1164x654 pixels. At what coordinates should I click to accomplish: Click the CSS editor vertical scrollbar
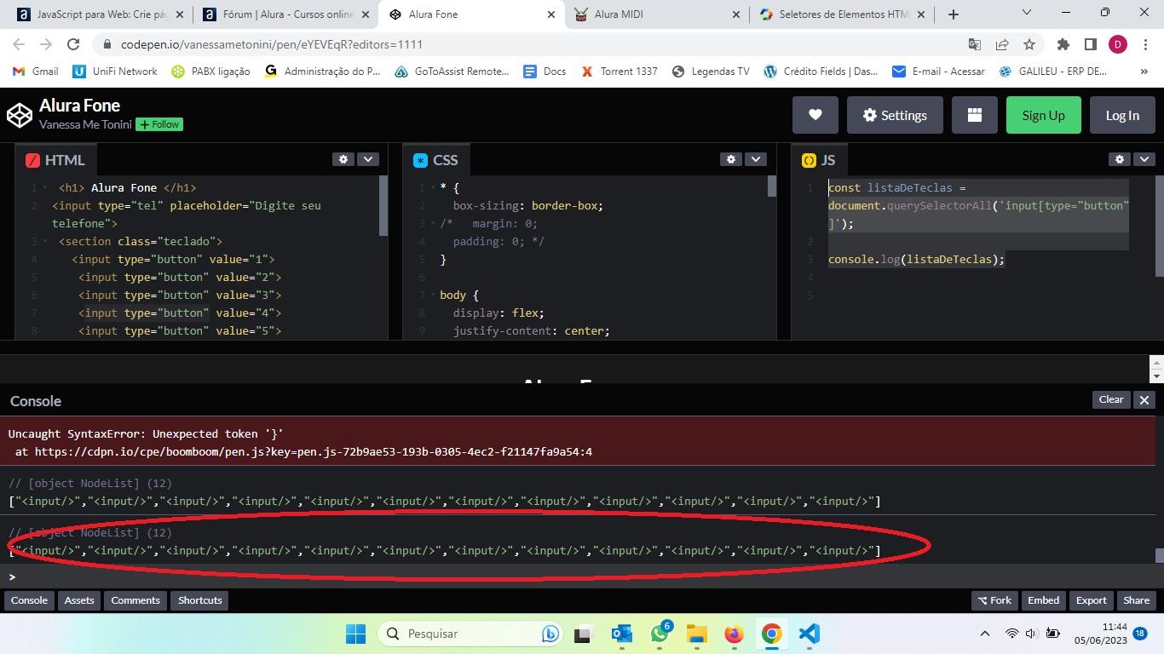772,186
